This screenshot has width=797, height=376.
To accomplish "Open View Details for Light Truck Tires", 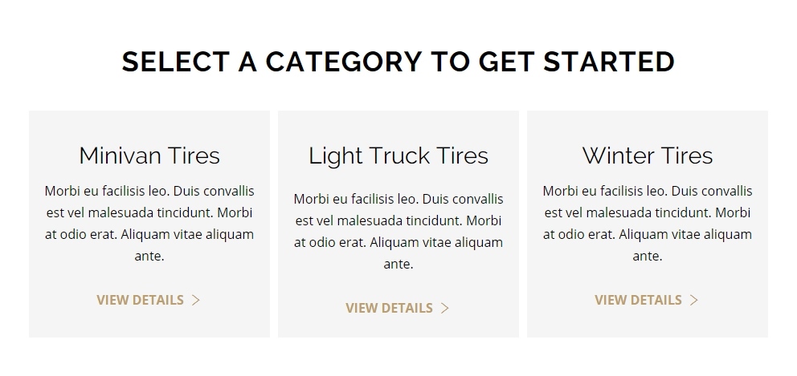I will pos(398,308).
